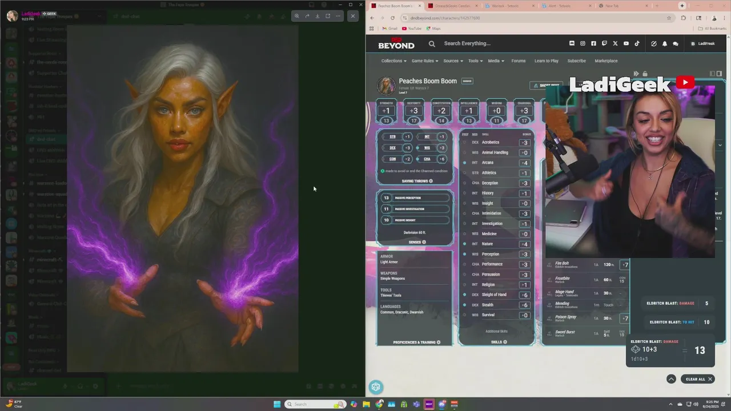This screenshot has width=731, height=411.
Task: Expand the Media menu
Action: tap(496, 61)
